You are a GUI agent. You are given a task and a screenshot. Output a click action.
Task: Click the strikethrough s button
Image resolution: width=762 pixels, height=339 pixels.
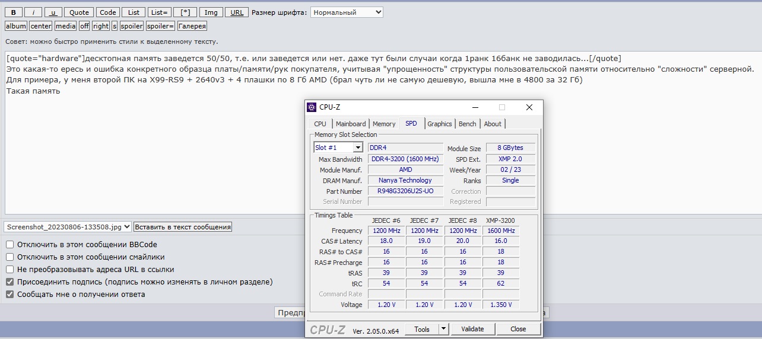(x=115, y=26)
